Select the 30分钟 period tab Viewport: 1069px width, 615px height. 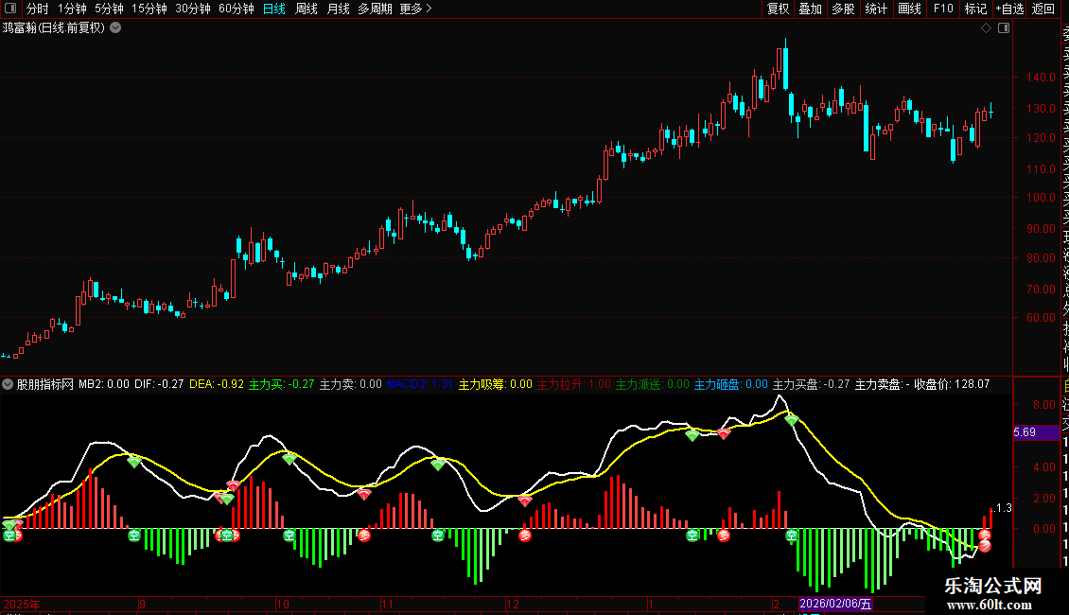(193, 9)
